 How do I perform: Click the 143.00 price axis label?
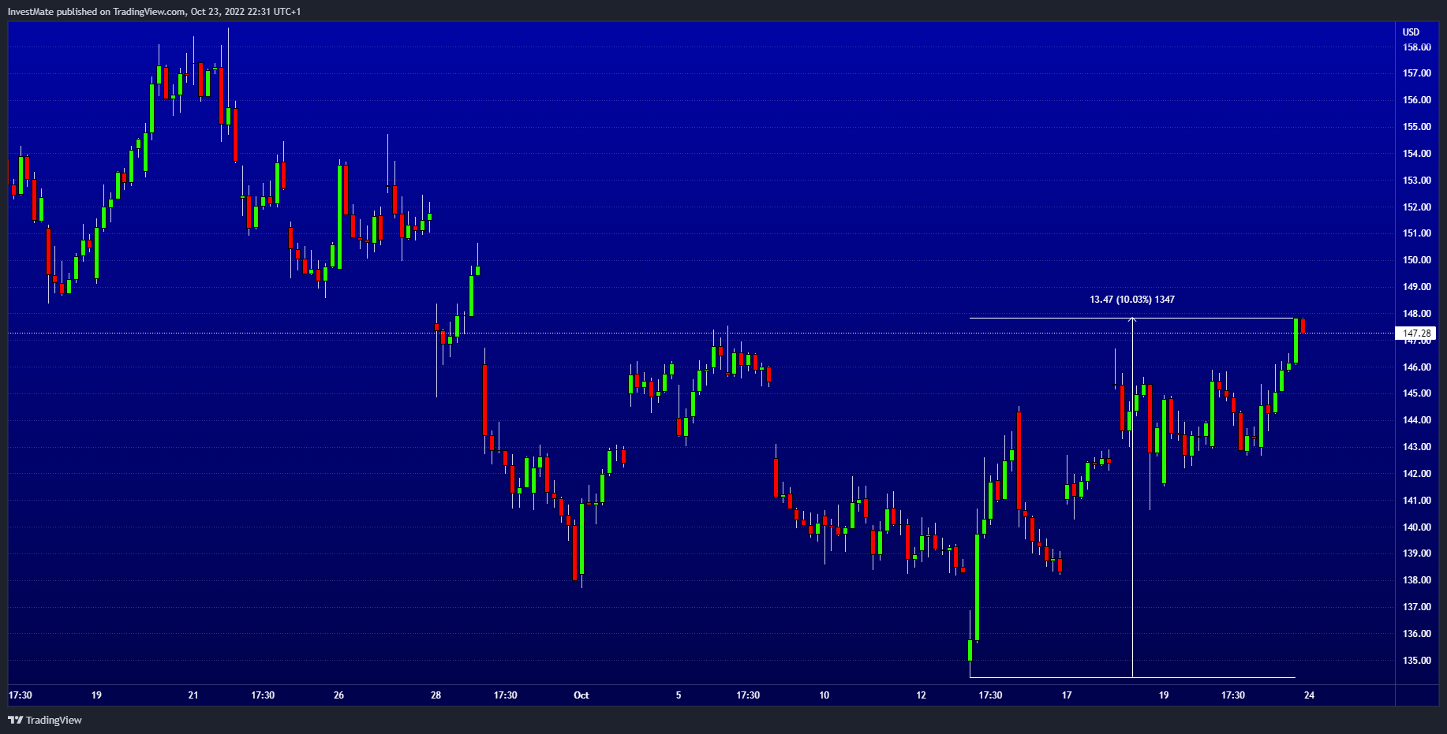(1417, 447)
